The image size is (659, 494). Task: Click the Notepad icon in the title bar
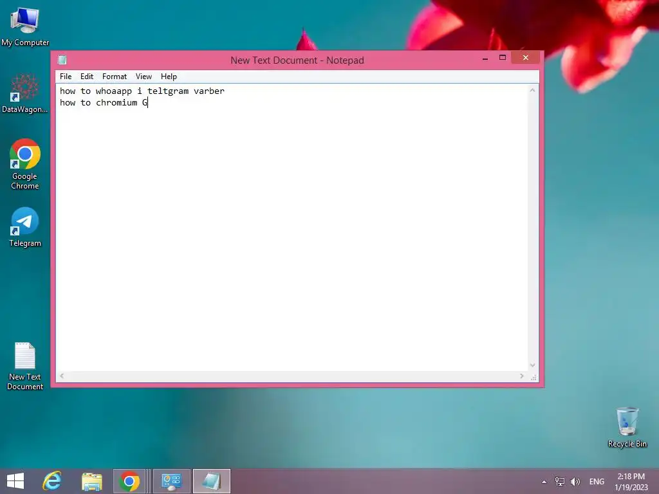pos(62,60)
